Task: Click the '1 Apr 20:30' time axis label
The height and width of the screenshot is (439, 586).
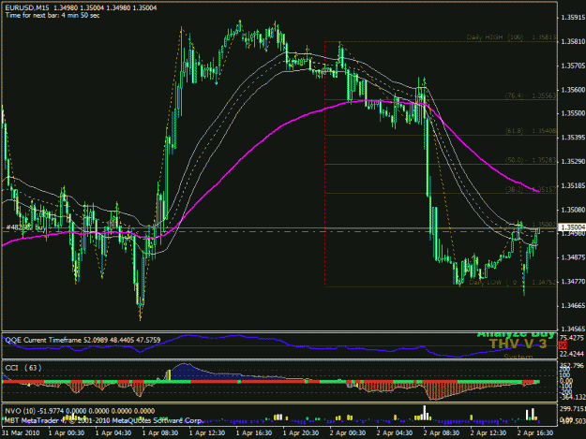Action: pyautogui.click(x=301, y=433)
